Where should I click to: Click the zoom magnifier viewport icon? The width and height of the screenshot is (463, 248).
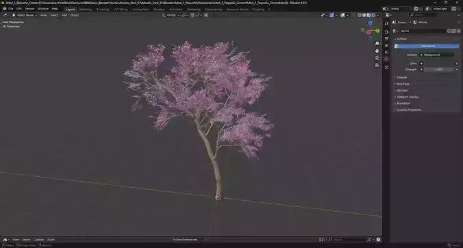coord(377,44)
